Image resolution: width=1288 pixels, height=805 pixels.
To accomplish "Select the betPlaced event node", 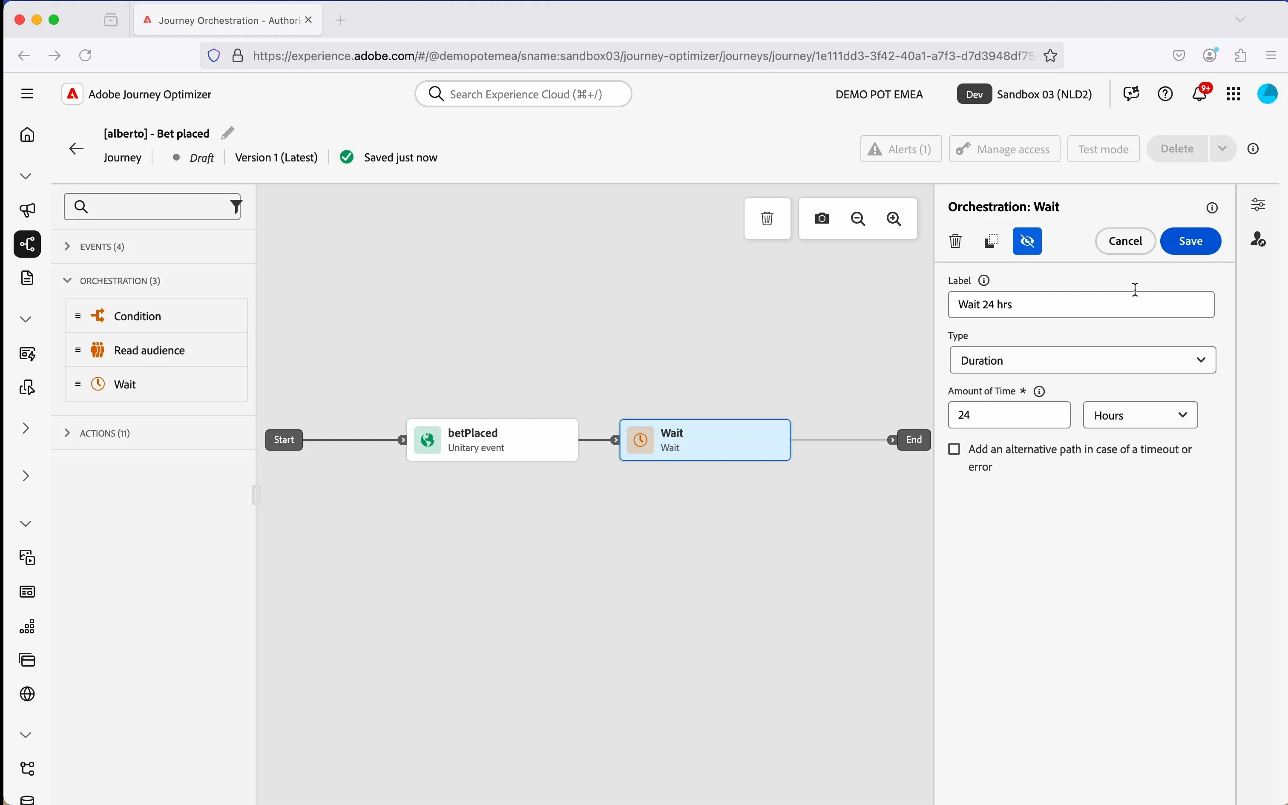I will click(x=493, y=440).
